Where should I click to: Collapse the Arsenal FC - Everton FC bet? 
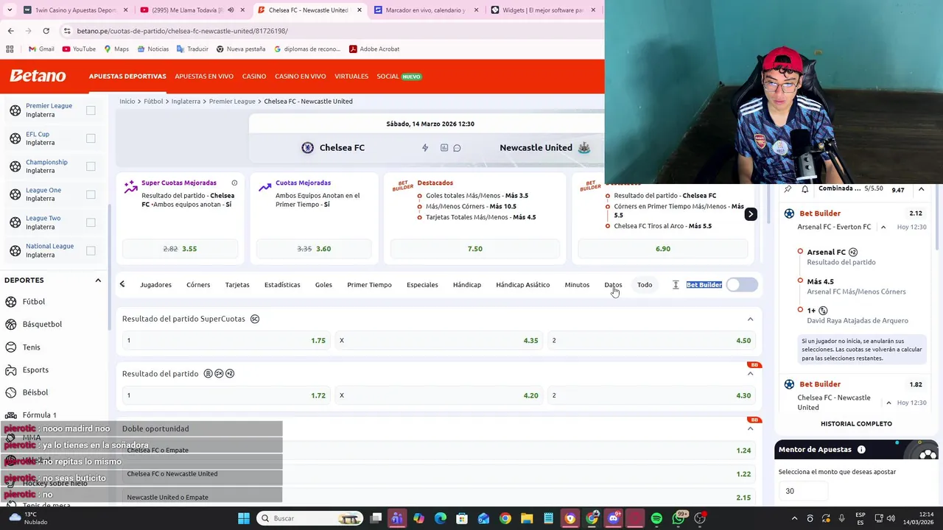(x=883, y=227)
